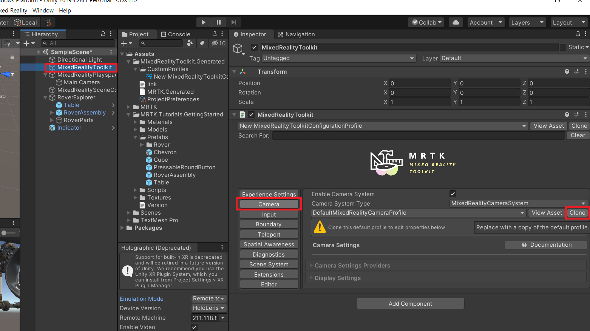Step one frame with Step button
This screenshot has height=331, width=590.
tap(233, 22)
